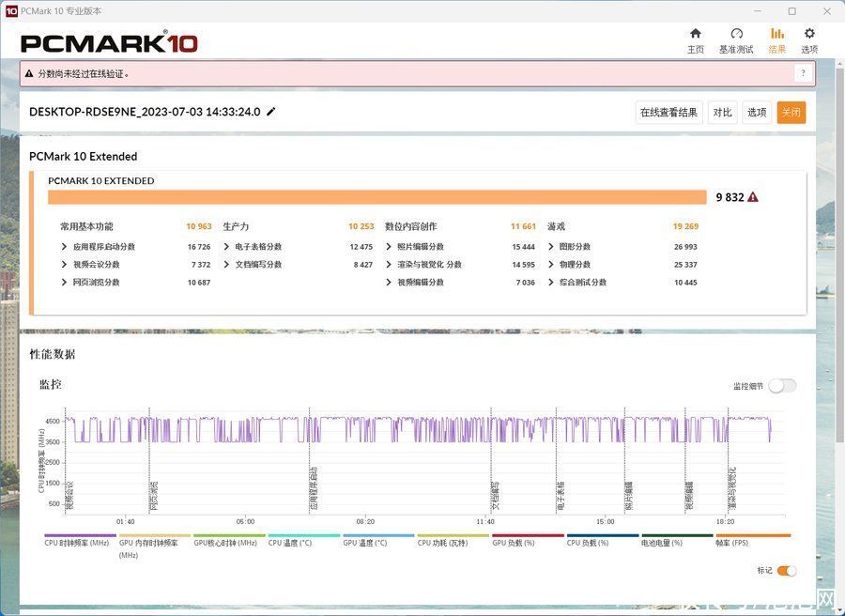Click 常用基本功能 score 10 963
Image resolution: width=845 pixels, height=616 pixels.
coord(199,227)
